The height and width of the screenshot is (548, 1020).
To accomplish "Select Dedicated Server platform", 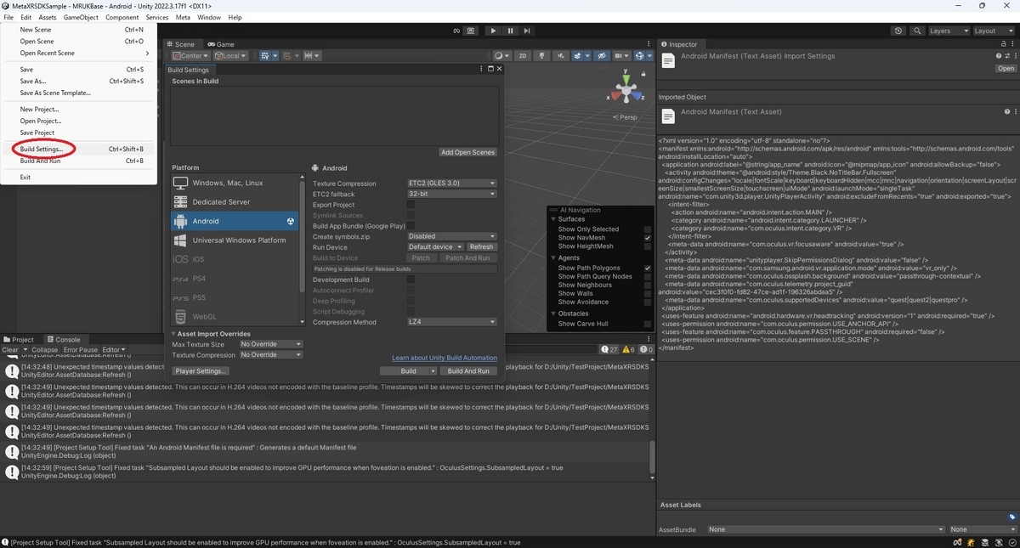I will [x=235, y=202].
